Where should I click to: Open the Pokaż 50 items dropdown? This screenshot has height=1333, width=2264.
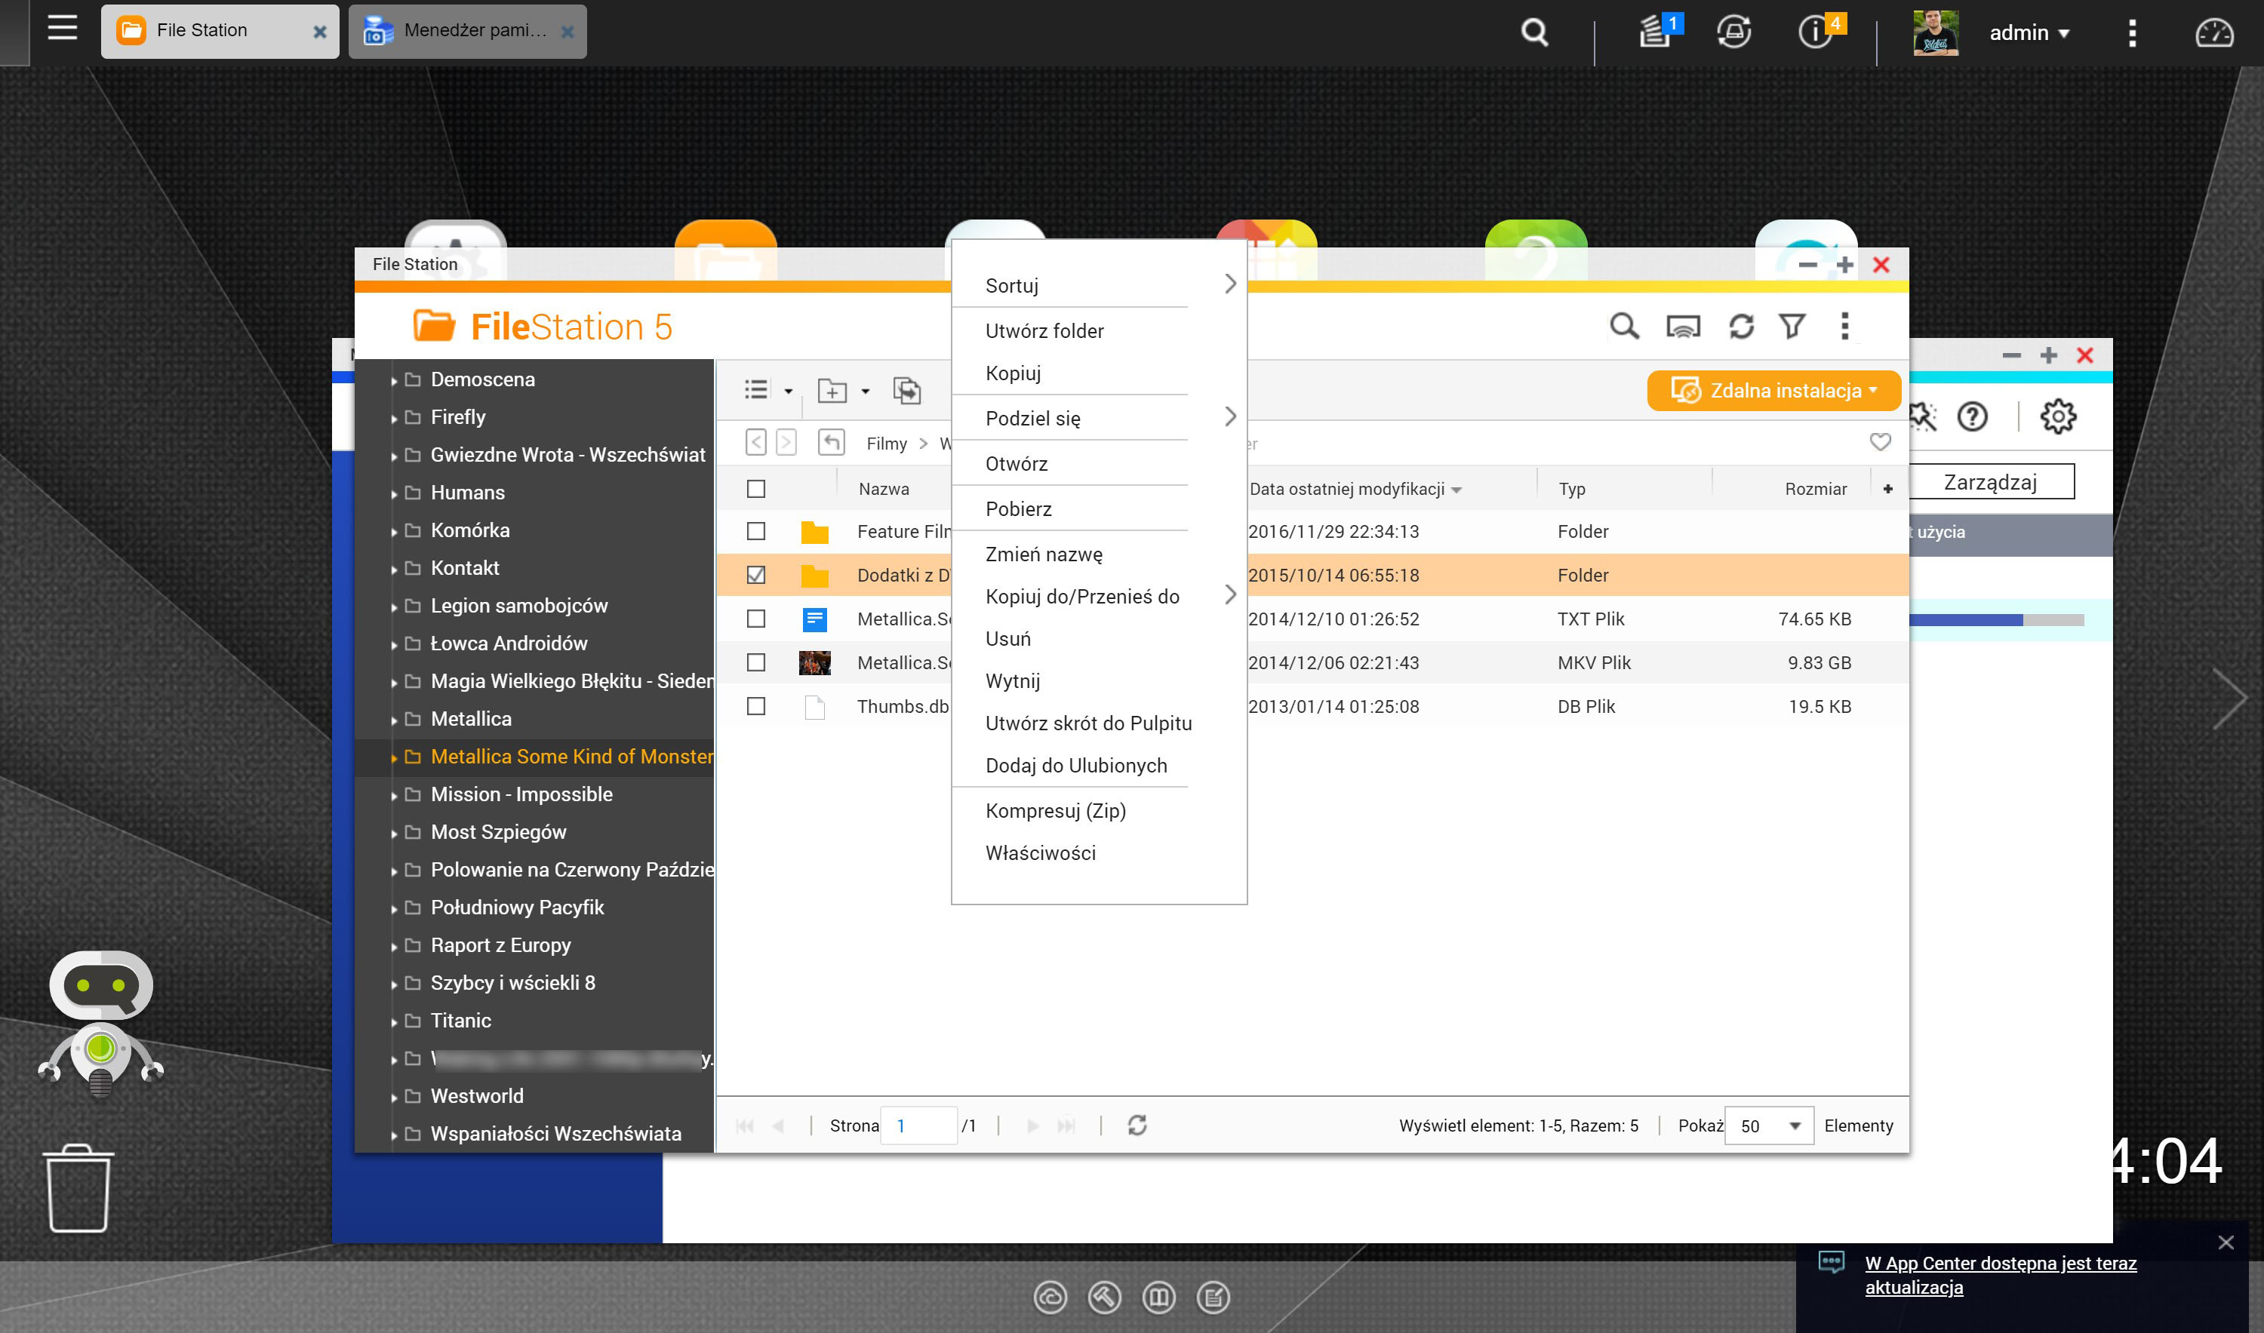[x=1768, y=1126]
